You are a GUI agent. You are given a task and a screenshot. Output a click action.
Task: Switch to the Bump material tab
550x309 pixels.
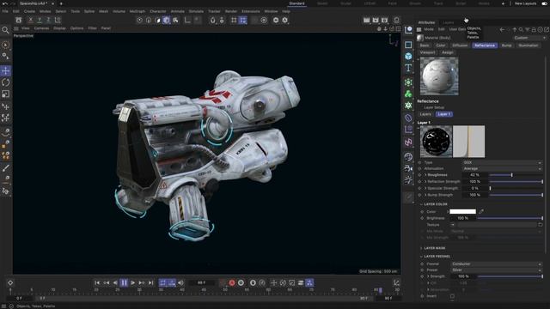pos(506,45)
